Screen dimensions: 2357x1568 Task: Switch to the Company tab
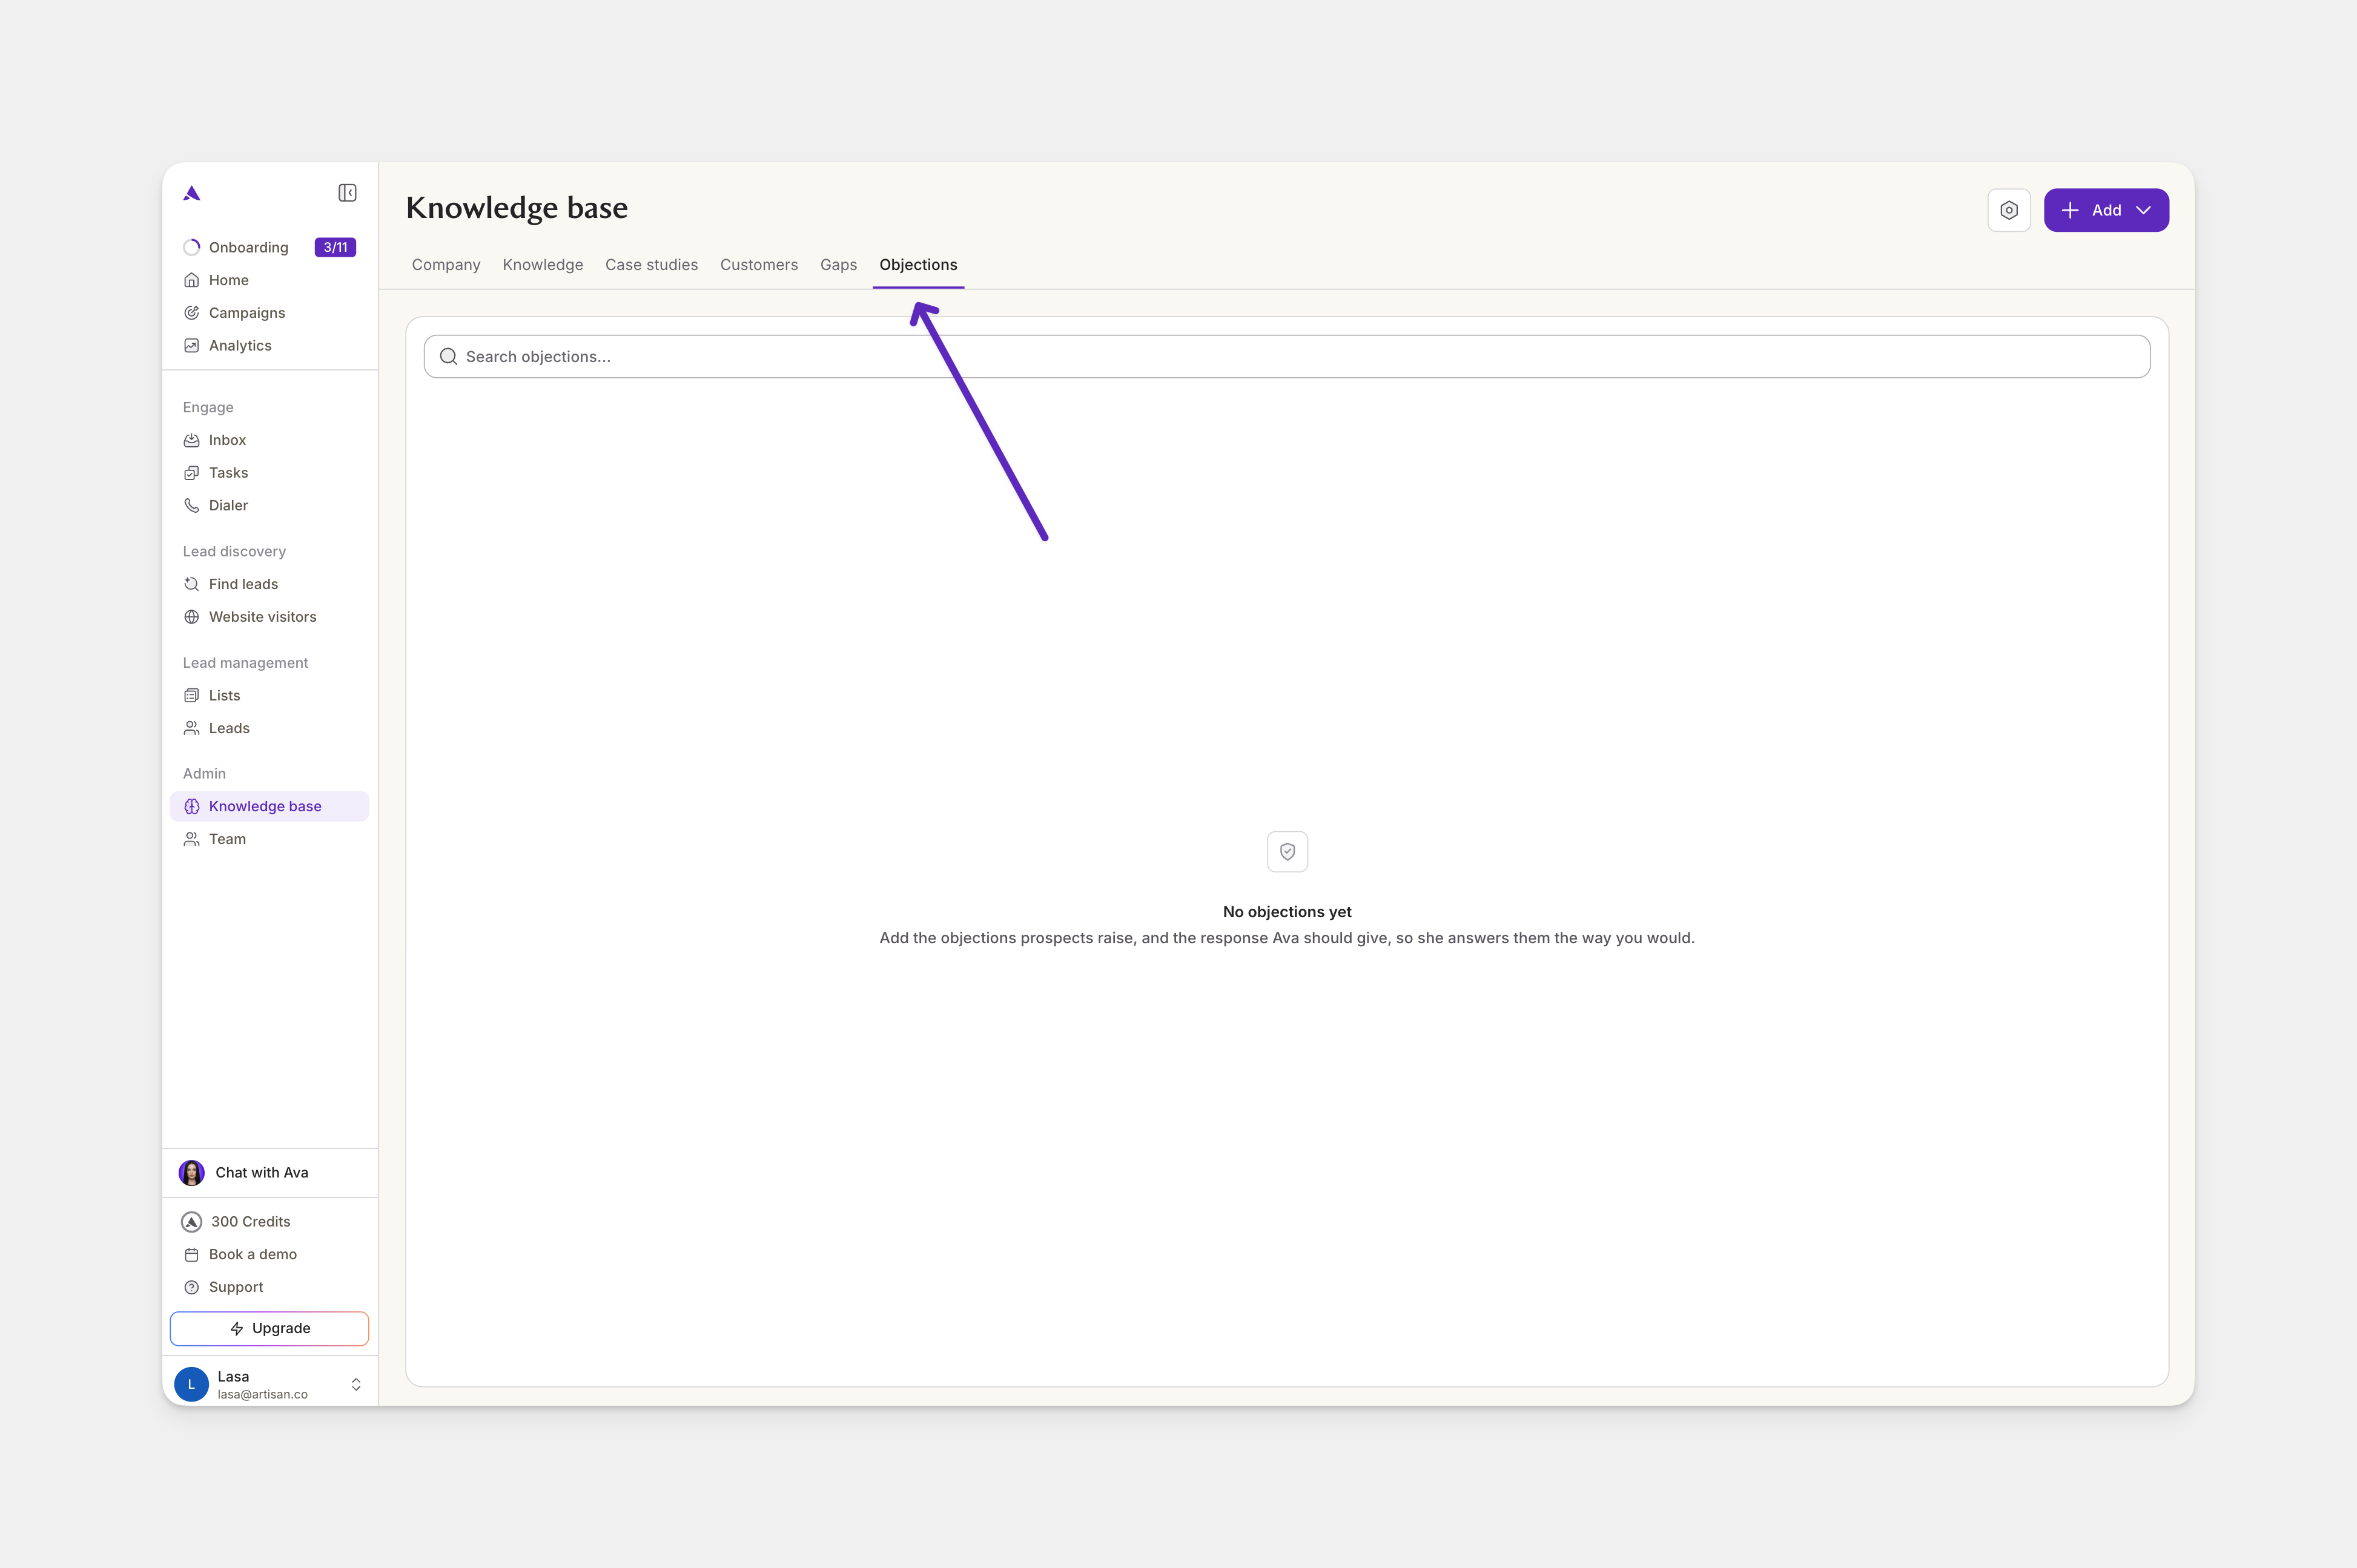(446, 265)
